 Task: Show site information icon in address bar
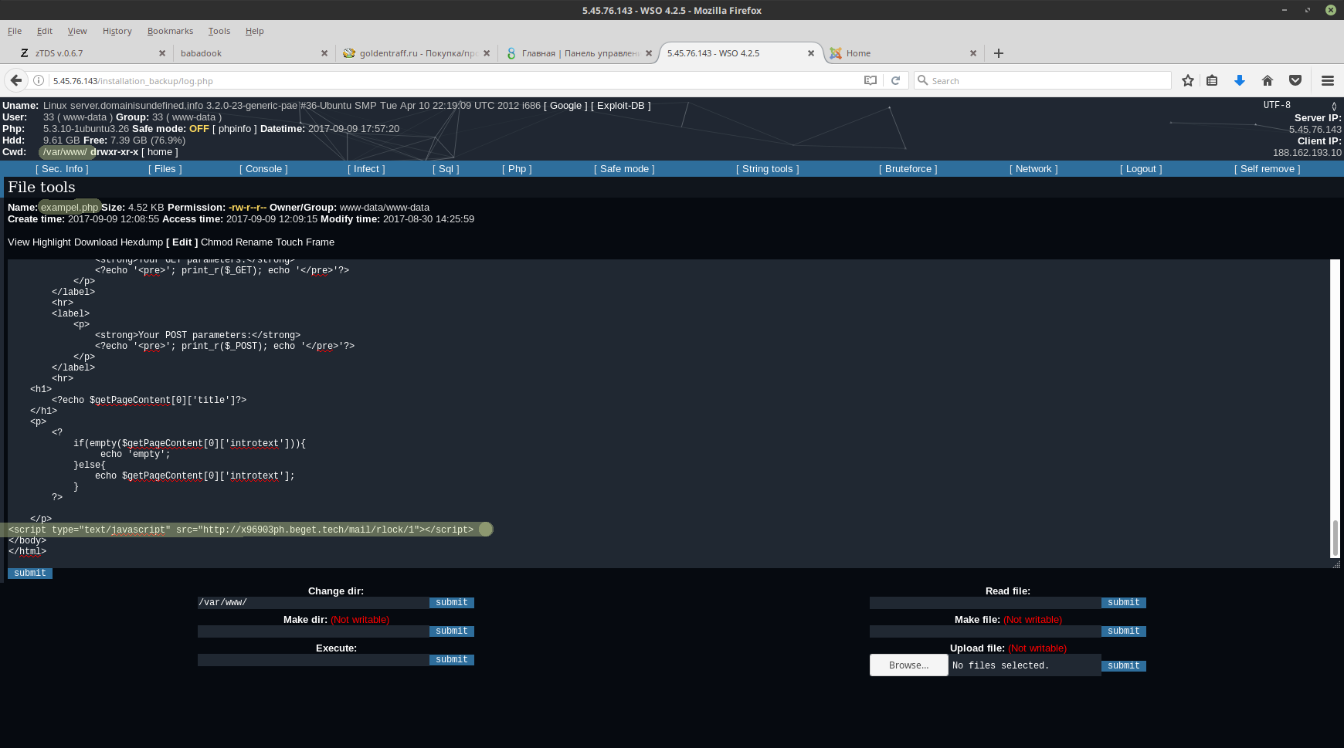(38, 80)
